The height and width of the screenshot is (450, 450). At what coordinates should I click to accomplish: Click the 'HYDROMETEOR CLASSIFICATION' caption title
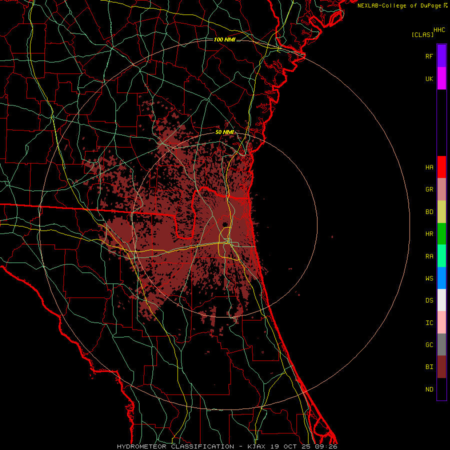coord(175,446)
